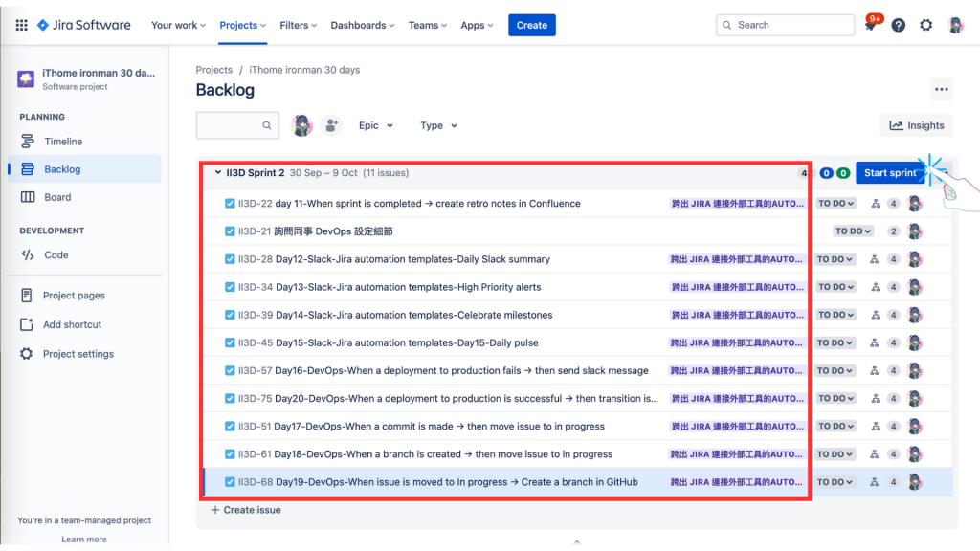Click the top Search field
This screenshot has height=551, width=980.
point(785,25)
